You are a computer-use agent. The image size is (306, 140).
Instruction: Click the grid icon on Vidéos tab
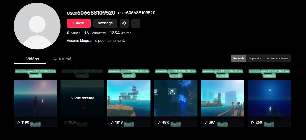(23, 59)
